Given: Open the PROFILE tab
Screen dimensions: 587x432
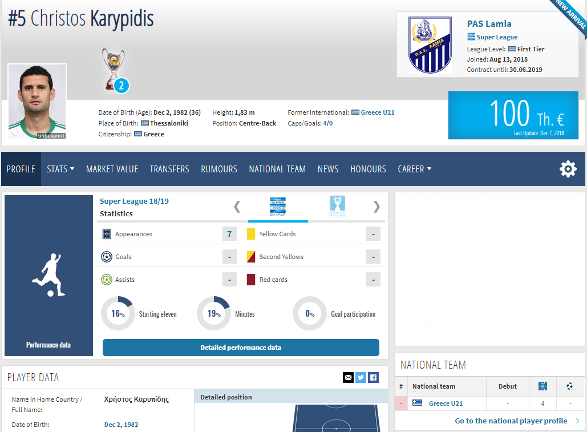Looking at the screenshot, I should tap(21, 169).
